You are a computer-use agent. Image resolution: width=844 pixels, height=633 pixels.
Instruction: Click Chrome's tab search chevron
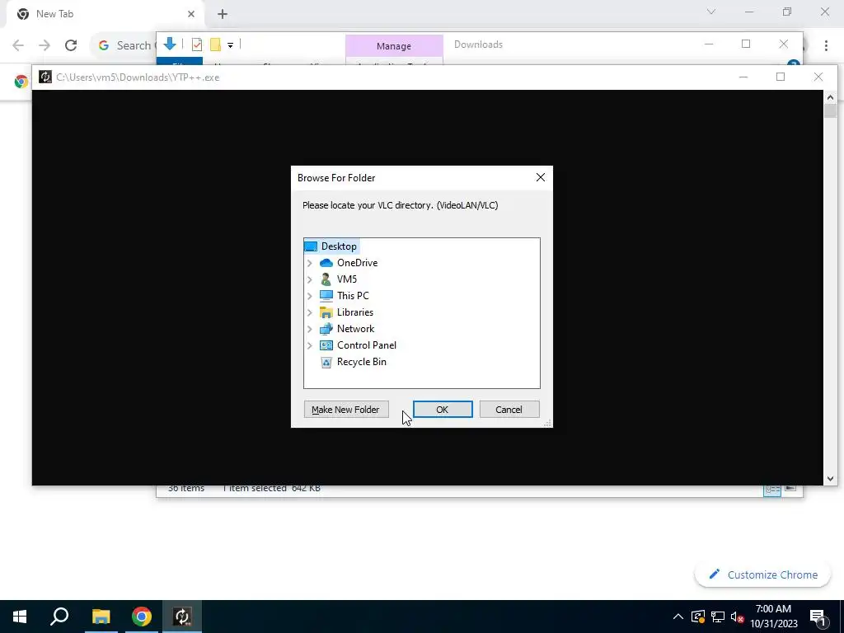coord(711,12)
